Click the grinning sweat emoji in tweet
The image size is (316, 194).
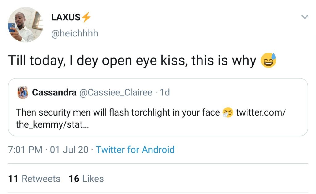tap(268, 61)
